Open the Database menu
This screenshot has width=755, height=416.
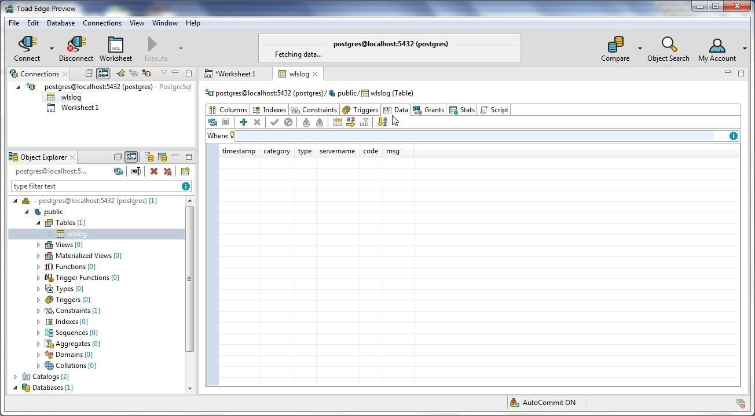click(x=61, y=23)
